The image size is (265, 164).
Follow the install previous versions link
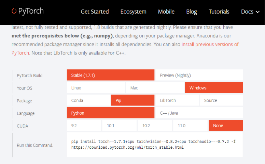pos(210,44)
